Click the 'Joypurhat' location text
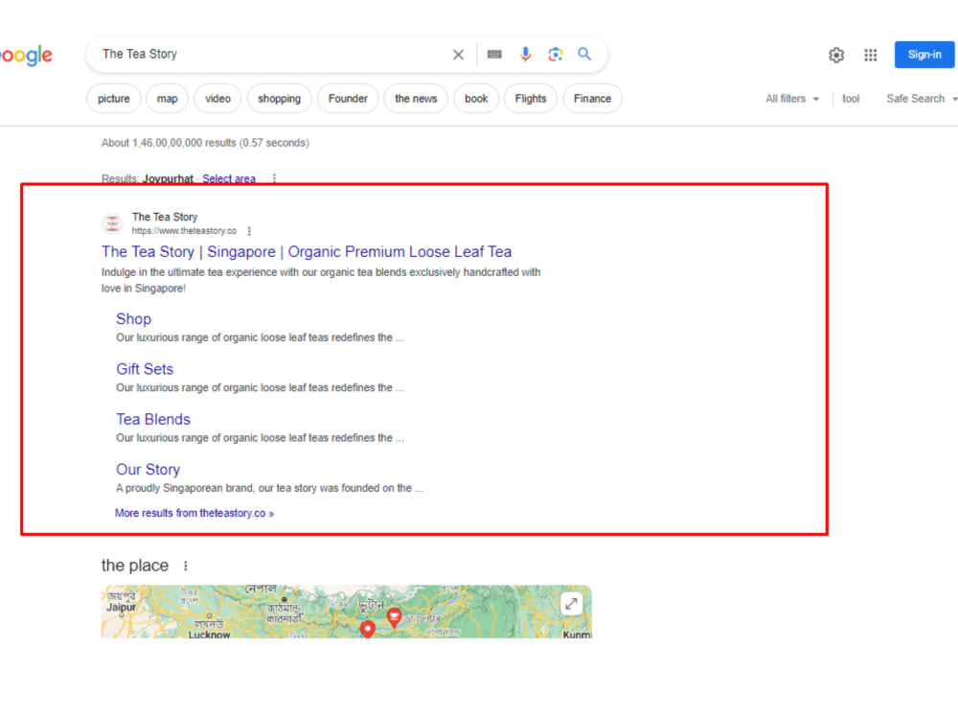This screenshot has width=958, height=719. (x=168, y=178)
